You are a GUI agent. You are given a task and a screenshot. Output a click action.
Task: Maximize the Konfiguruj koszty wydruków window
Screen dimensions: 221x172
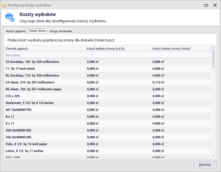(206, 5)
